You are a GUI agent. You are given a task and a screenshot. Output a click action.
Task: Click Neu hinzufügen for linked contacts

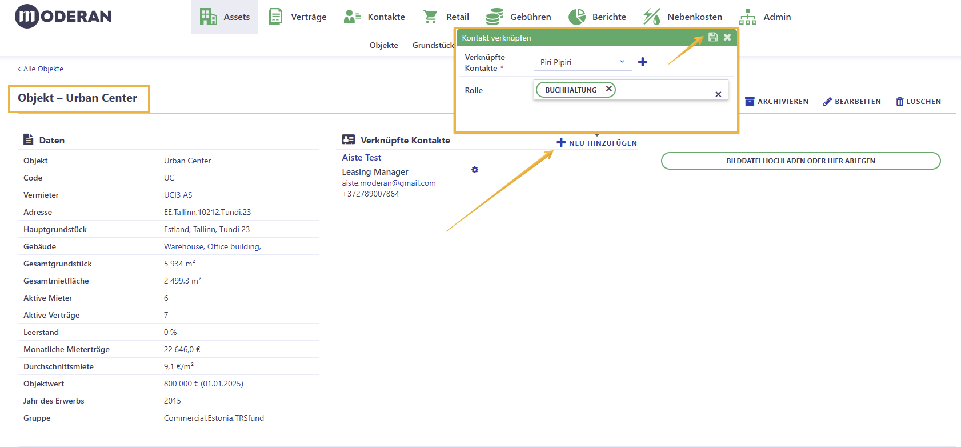[597, 143]
